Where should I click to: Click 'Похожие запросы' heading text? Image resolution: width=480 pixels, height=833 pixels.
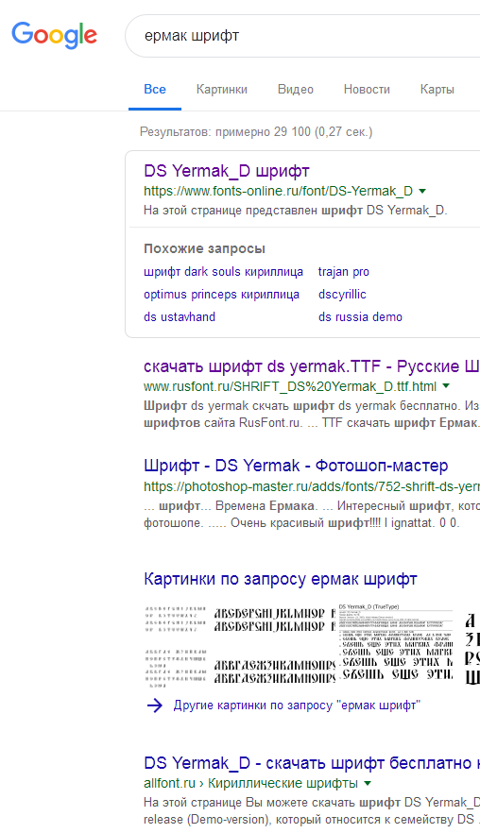204,248
